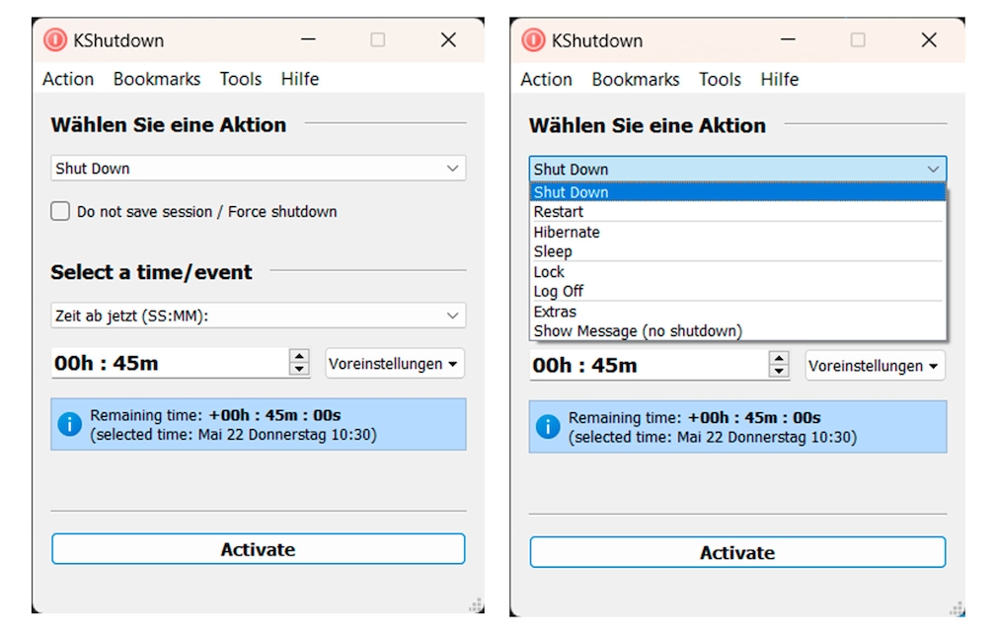Viewport: 997px width, 634px height.
Task: Expand the Shut Down combo box in left window
Action: [258, 169]
